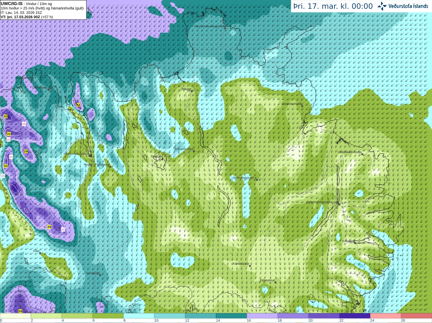Select the 'Þri. 17. mar. kl. 00:00' timestamp

point(333,6)
